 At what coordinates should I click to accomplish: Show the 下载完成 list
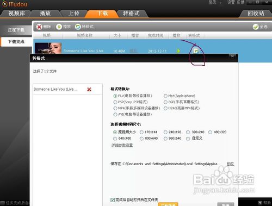tap(16, 42)
